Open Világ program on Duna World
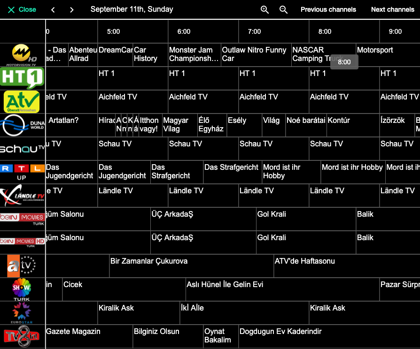The image size is (420, 349). point(274,125)
